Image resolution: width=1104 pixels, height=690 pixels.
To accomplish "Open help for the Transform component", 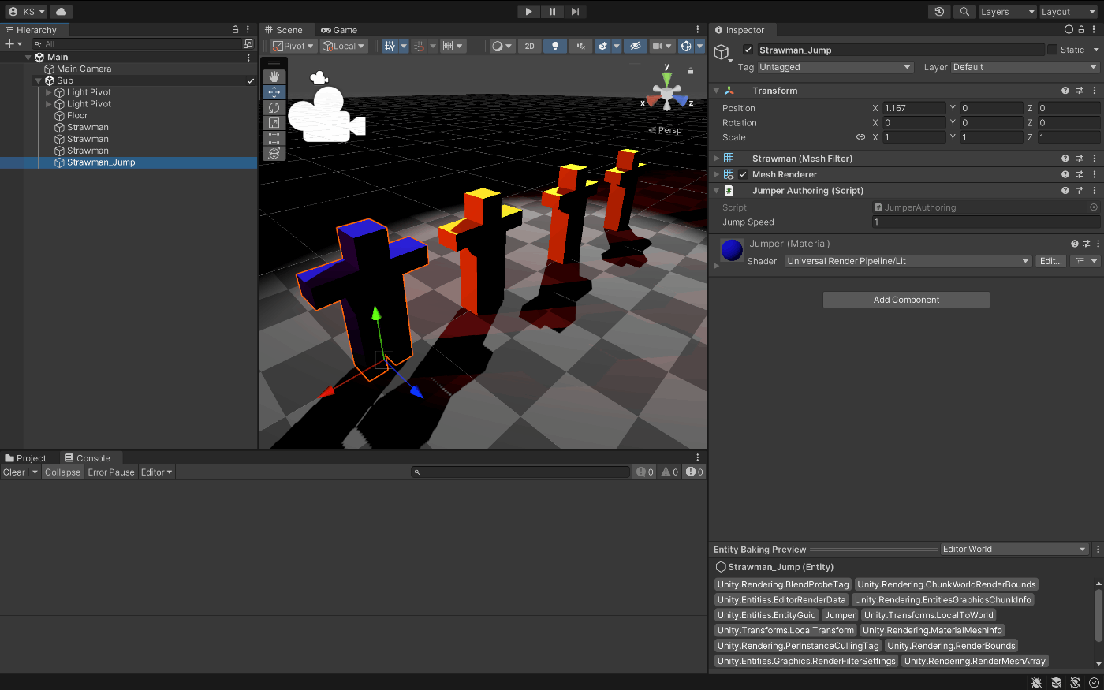I will point(1065,91).
